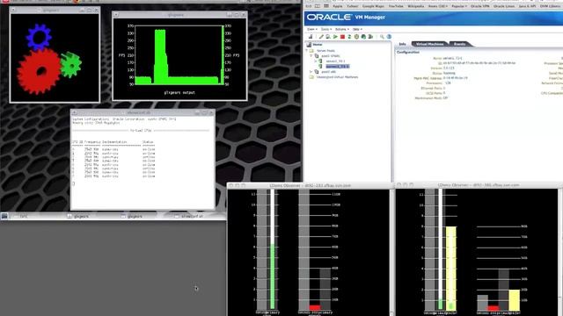Select the highlighted server in pool1 tree
The width and height of the screenshot is (563, 316).
click(x=338, y=67)
